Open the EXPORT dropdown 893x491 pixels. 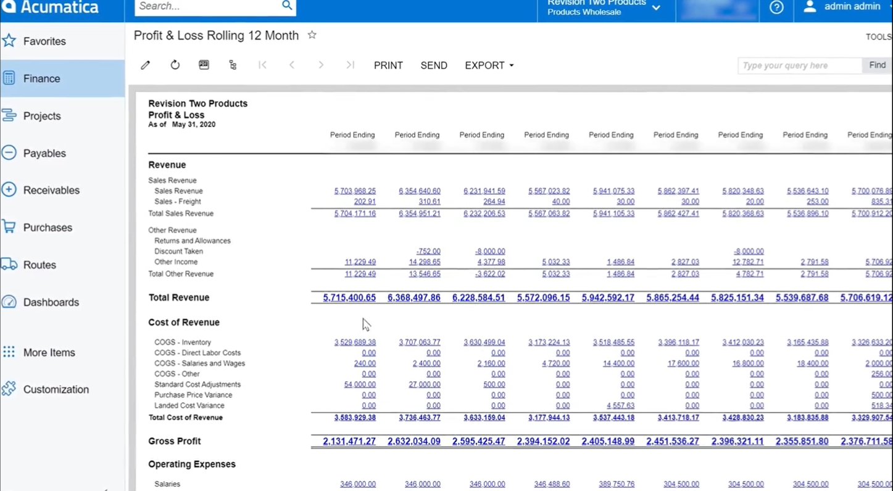click(489, 65)
